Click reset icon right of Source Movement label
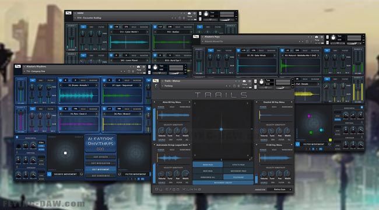This screenshot has width=379, height=210. click(x=82, y=174)
